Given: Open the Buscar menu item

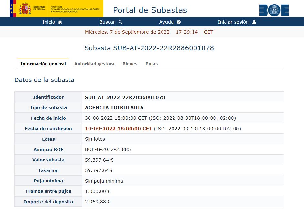Looking at the screenshot, I should pos(107,22).
